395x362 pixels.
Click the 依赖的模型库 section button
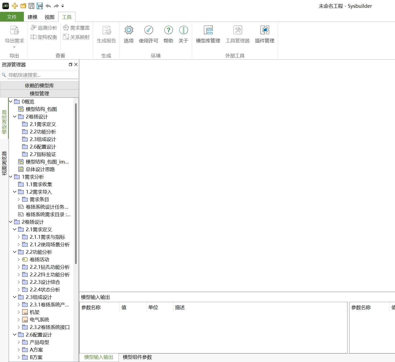[x=39, y=85]
